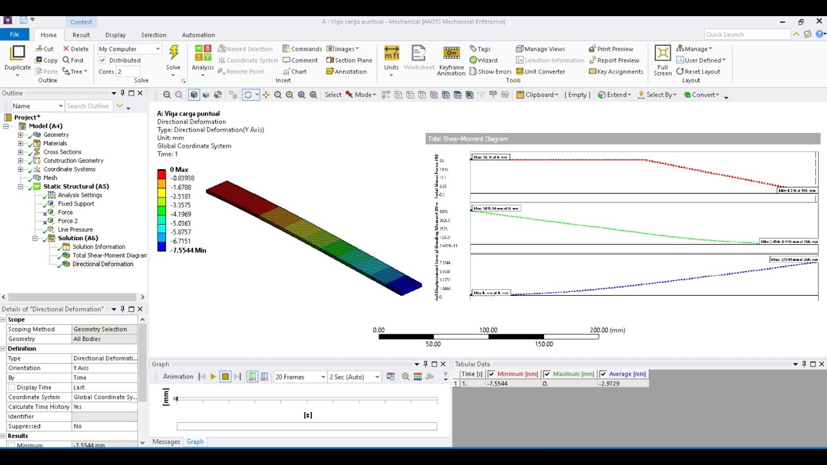The width and height of the screenshot is (827, 465).
Task: Toggle the Minimum [mm] column checkbox
Action: 492,374
